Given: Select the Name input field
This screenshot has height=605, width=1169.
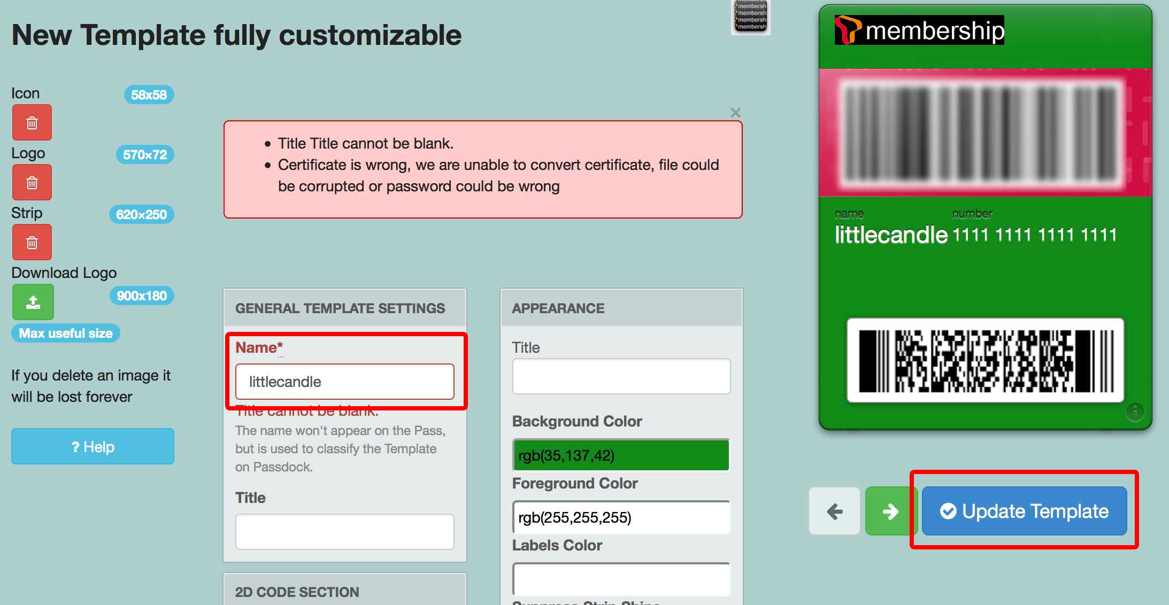Looking at the screenshot, I should pos(347,381).
